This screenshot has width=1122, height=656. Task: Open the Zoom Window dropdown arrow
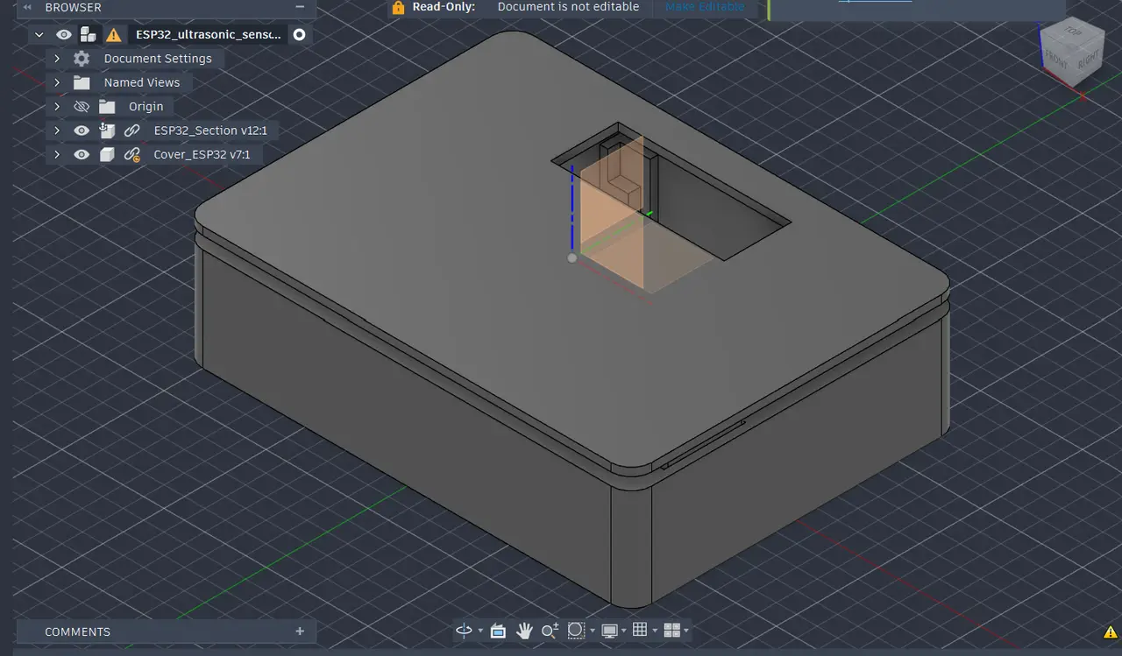point(592,631)
